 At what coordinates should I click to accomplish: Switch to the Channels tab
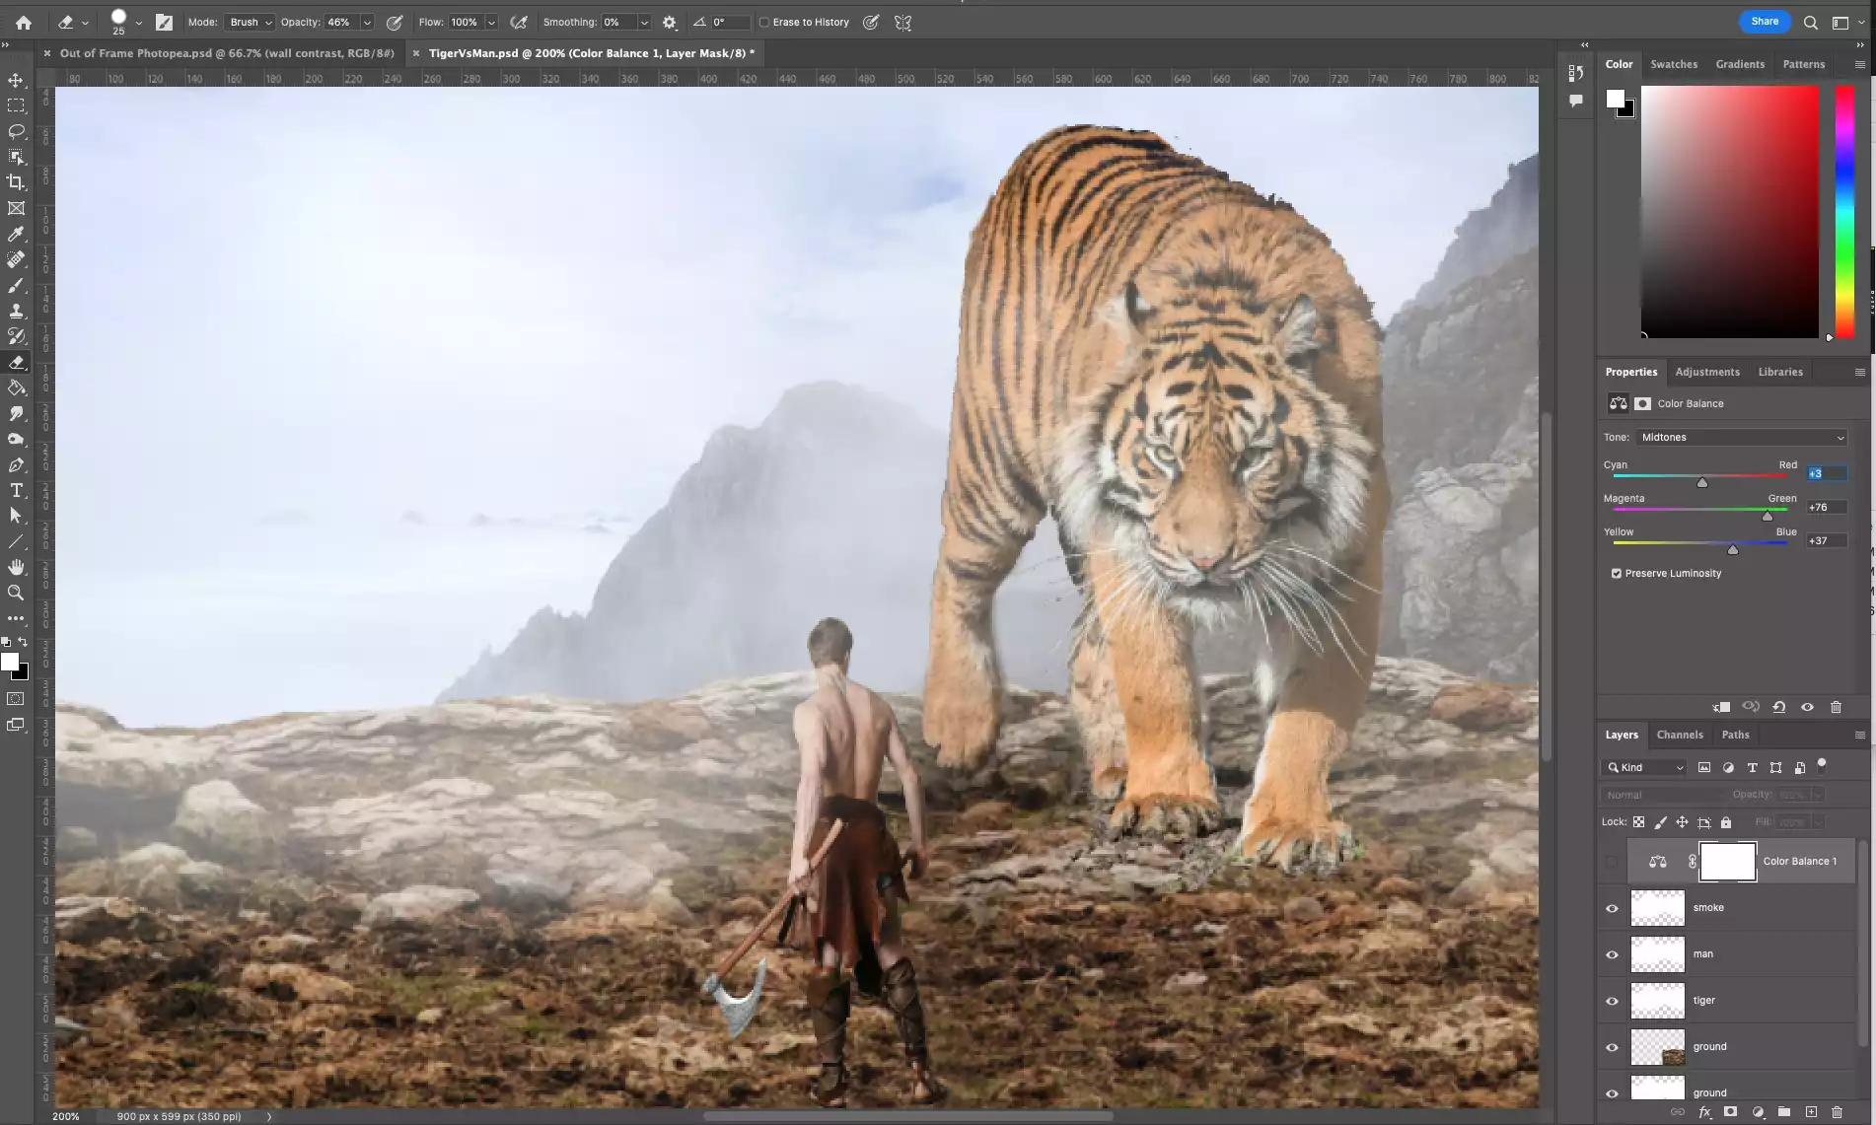tap(1680, 735)
